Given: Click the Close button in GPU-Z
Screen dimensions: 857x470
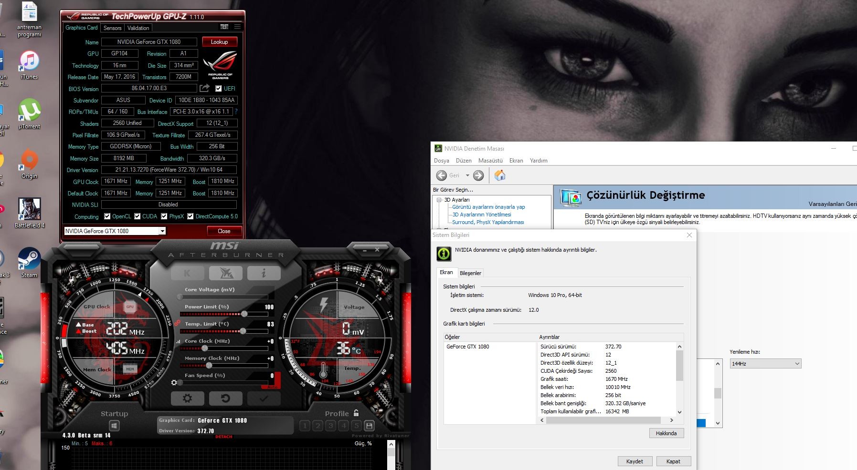Looking at the screenshot, I should (x=224, y=231).
